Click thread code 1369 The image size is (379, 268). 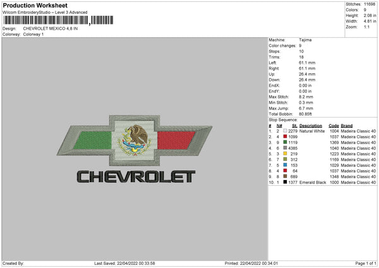[334, 142]
